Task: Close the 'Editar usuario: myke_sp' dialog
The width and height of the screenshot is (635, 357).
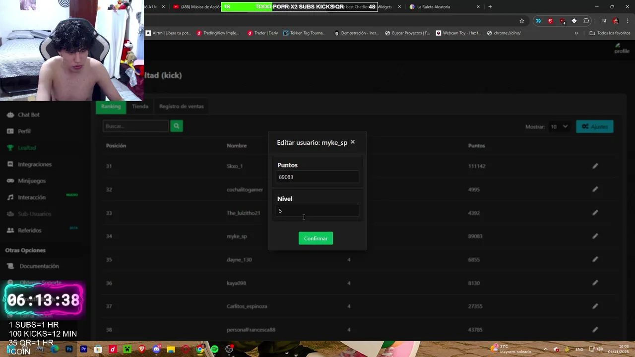Action: (x=353, y=142)
